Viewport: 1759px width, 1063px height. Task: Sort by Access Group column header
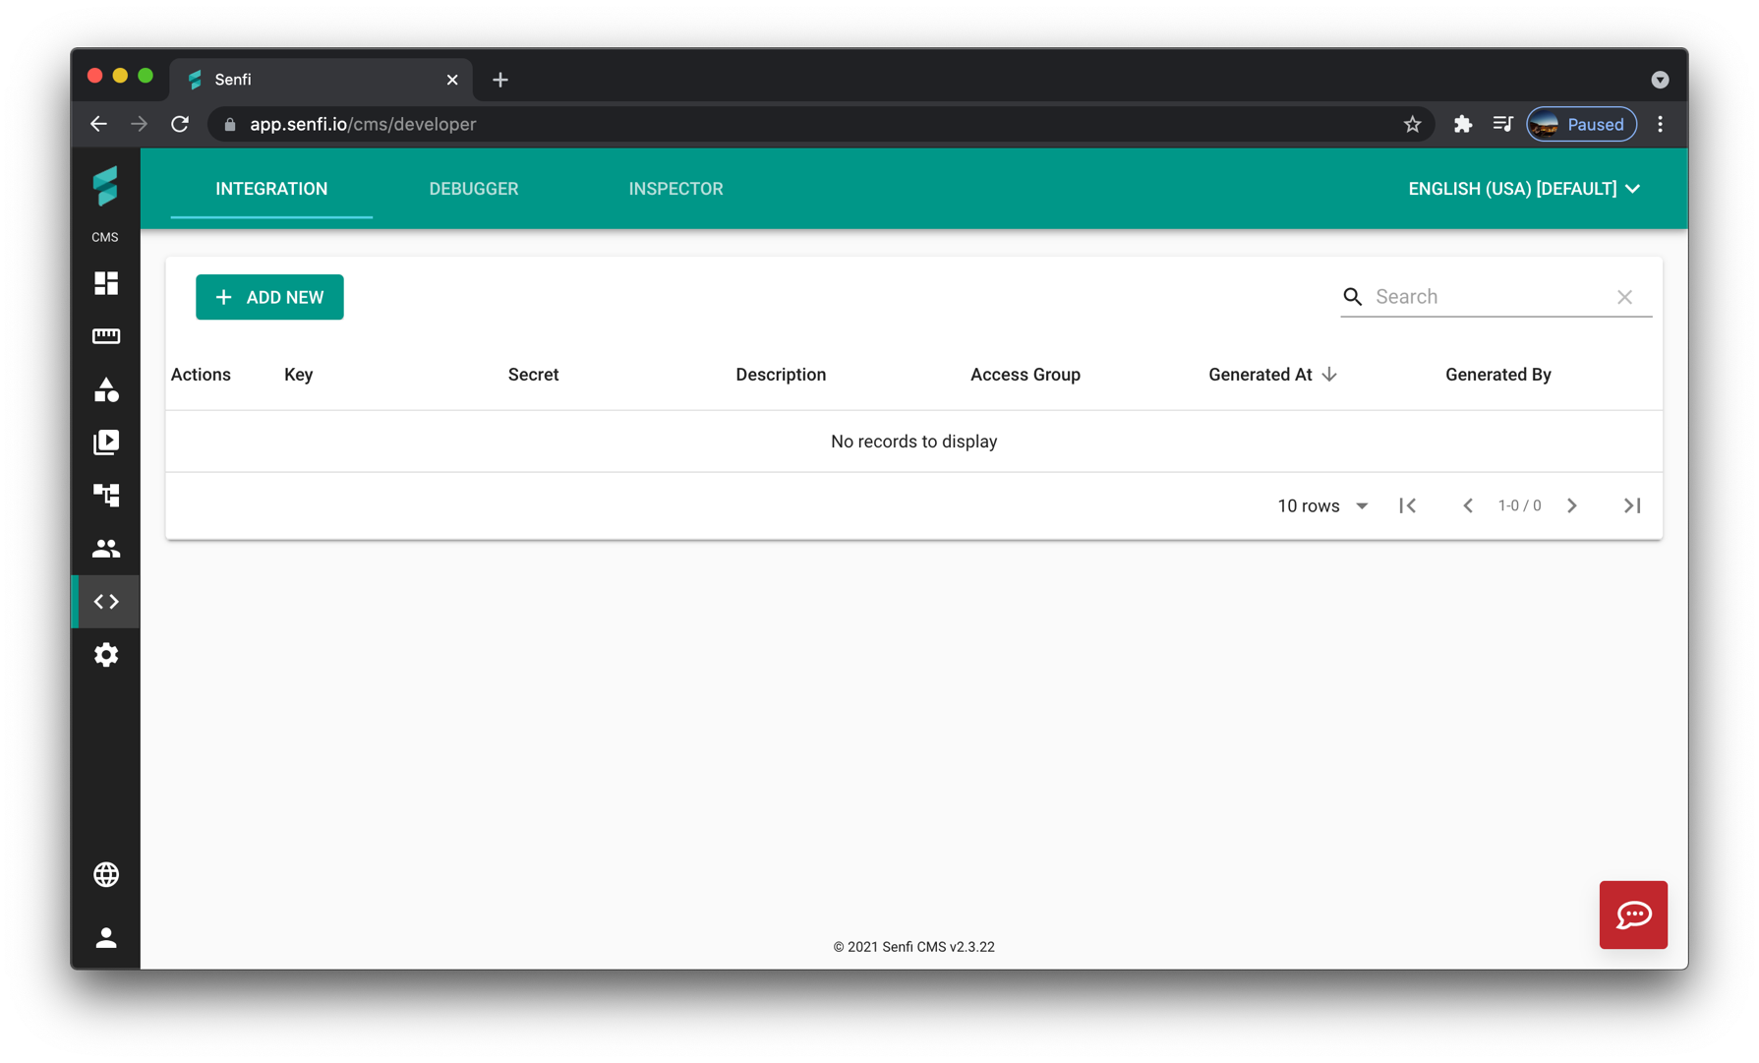1026,375
